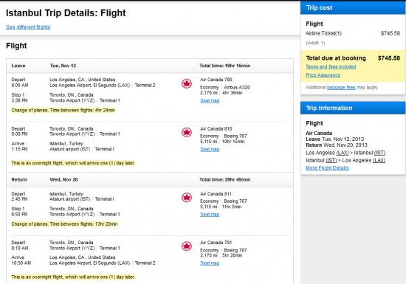Open Seat map for Air Canada 791
This screenshot has width=406, height=284.
click(210, 263)
